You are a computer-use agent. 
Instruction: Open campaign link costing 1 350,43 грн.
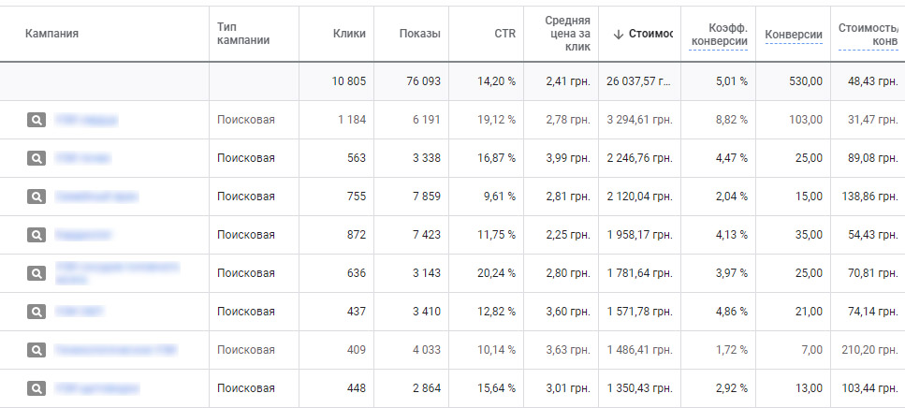[x=97, y=388]
